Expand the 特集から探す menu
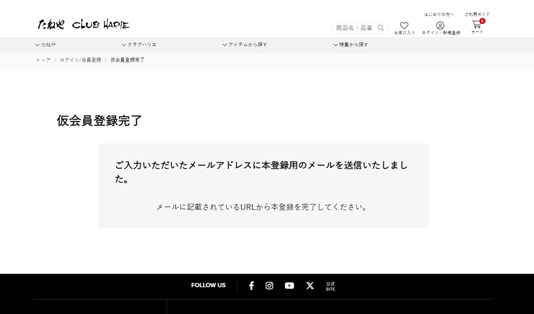 [351, 44]
